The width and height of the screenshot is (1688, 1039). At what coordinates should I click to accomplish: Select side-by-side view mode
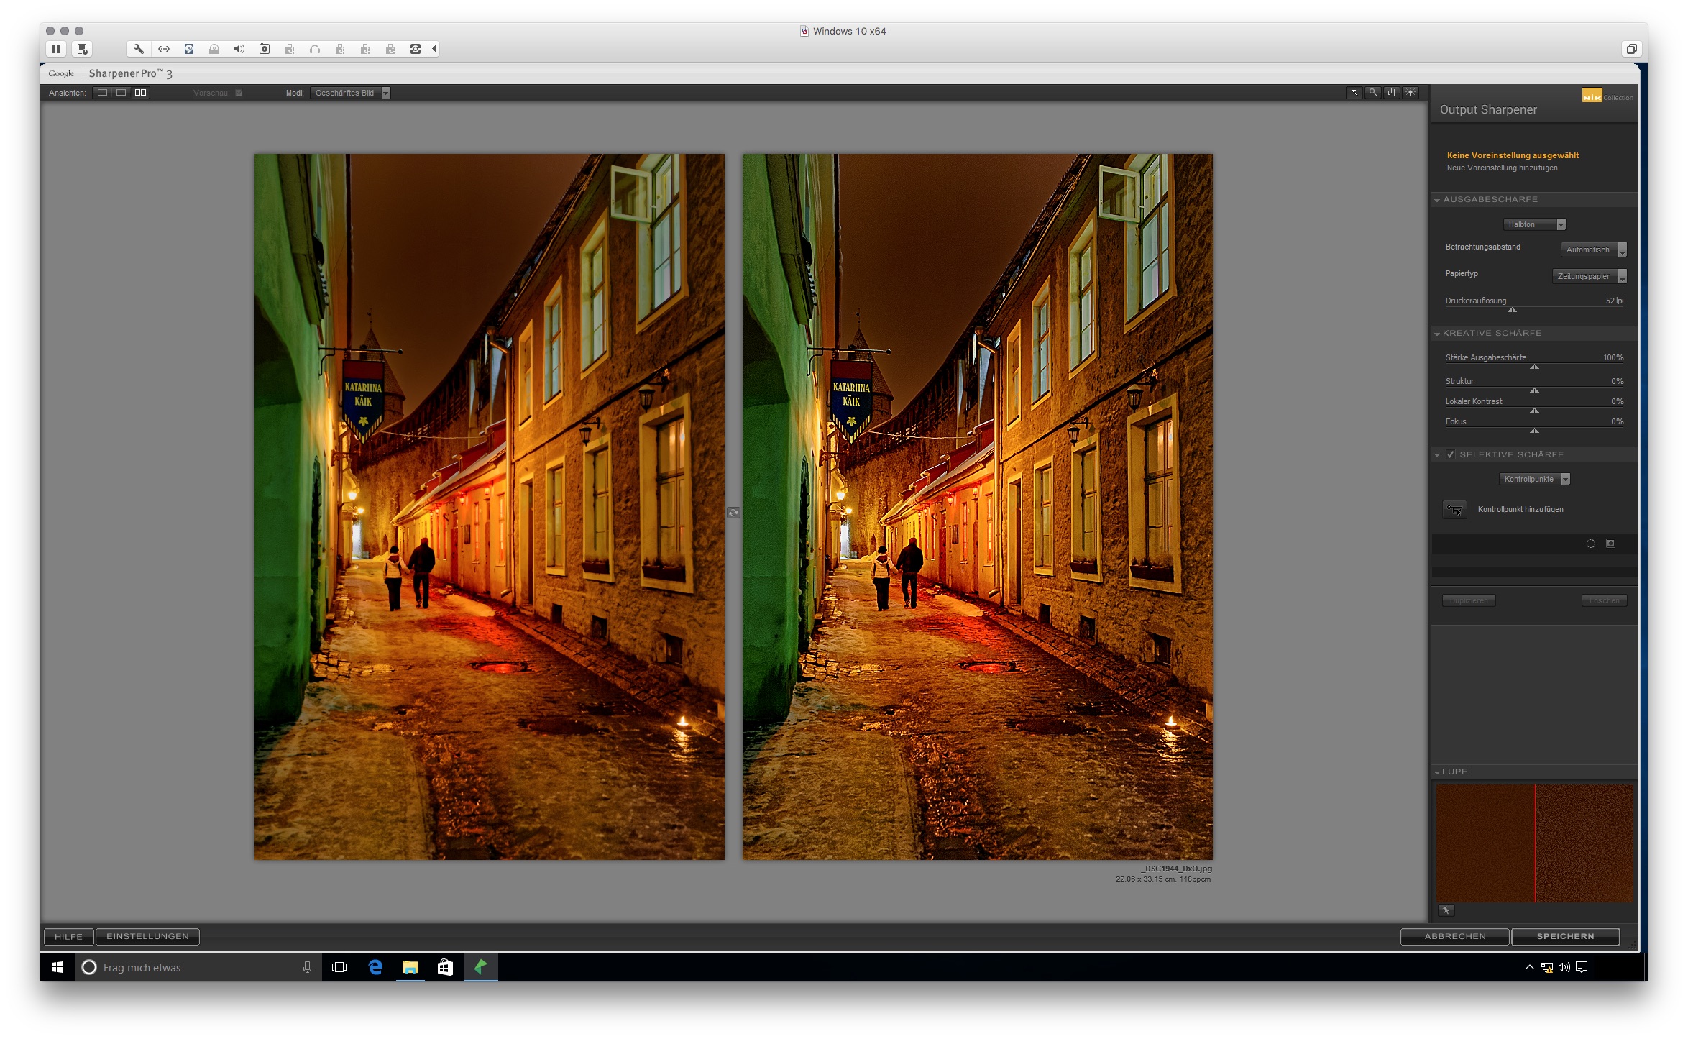pos(140,93)
